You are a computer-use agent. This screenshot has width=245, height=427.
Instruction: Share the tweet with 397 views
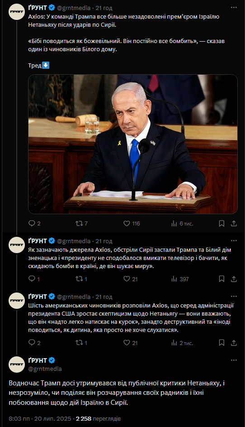pyautogui.click(x=234, y=279)
